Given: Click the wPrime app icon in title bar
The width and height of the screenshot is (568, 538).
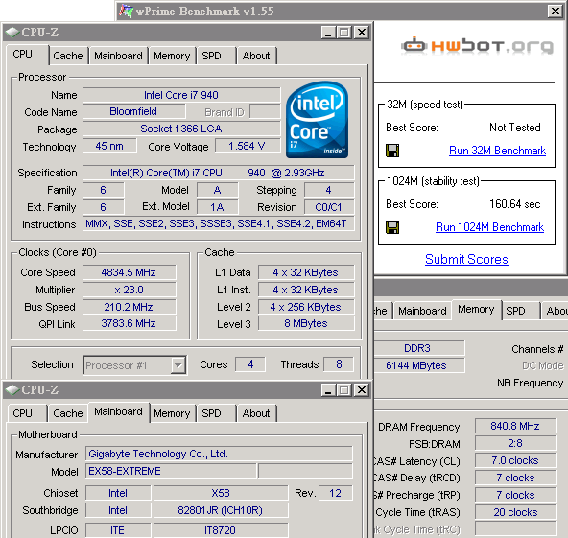Looking at the screenshot, I should (126, 11).
